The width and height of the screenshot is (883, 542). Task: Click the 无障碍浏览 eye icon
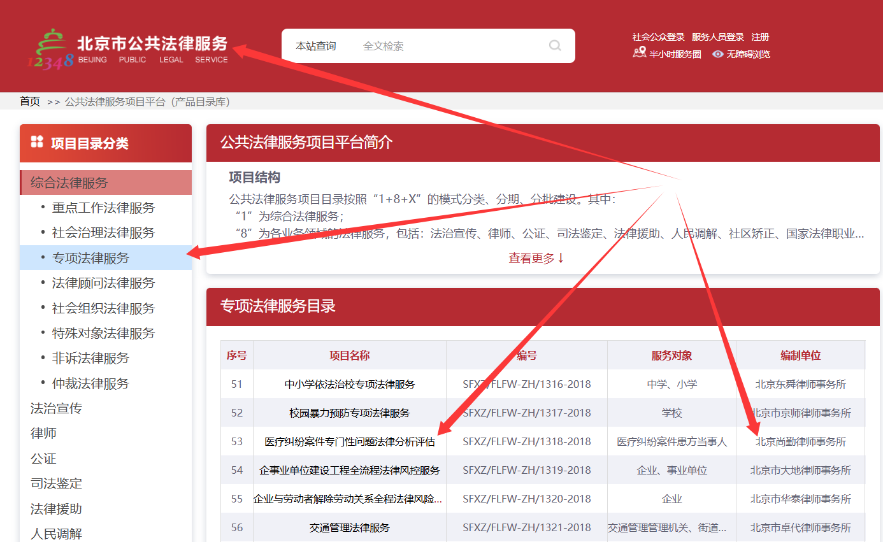pyautogui.click(x=718, y=54)
